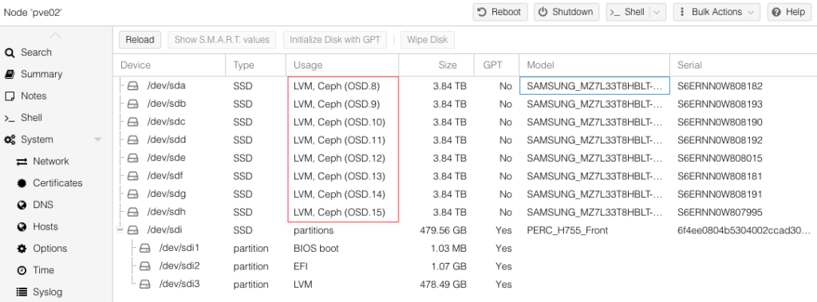The width and height of the screenshot is (817, 302).
Task: Click the Time clock icon
Action: click(x=22, y=271)
